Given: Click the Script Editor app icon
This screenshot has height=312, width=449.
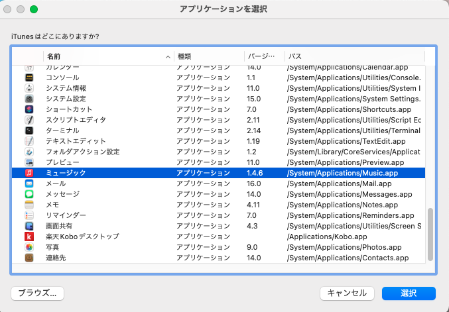Looking at the screenshot, I should click(29, 120).
